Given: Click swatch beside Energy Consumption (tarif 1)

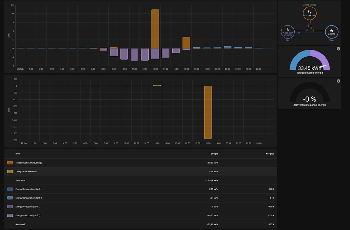Looking at the screenshot, I should (x=10, y=189).
